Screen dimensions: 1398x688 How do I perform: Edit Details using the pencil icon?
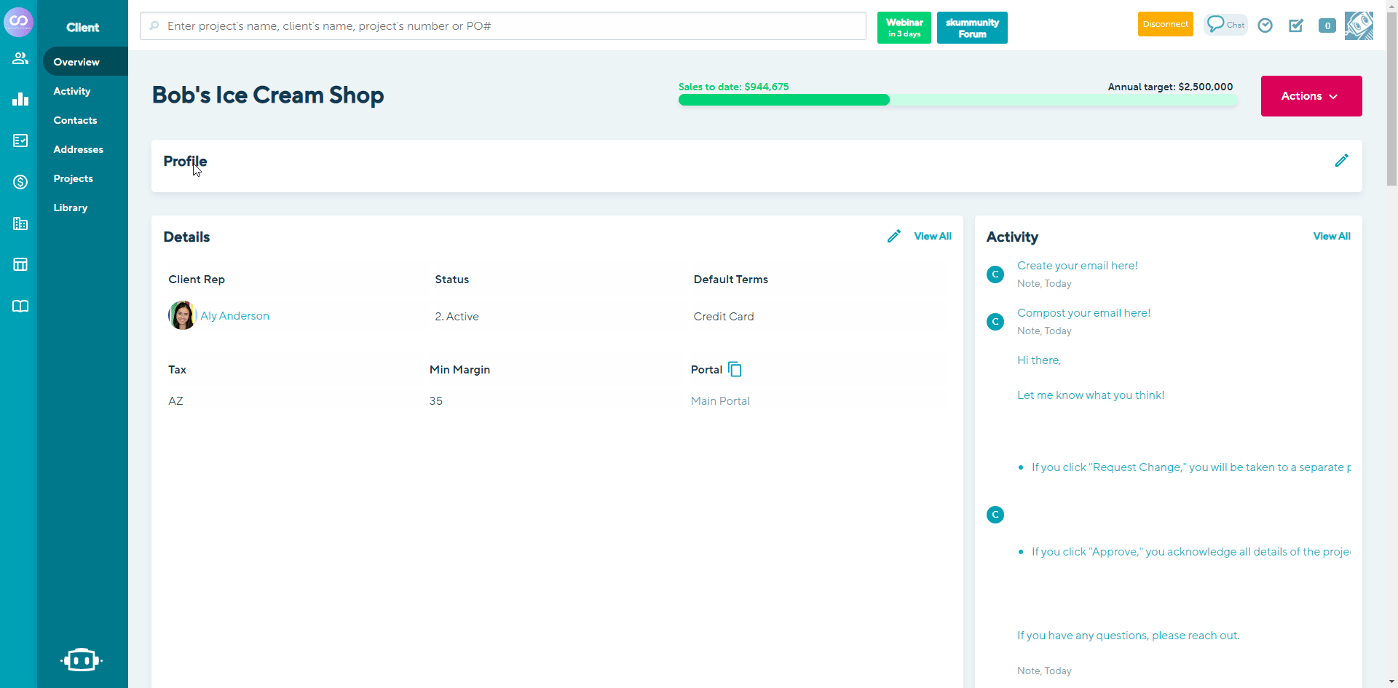[x=894, y=236]
